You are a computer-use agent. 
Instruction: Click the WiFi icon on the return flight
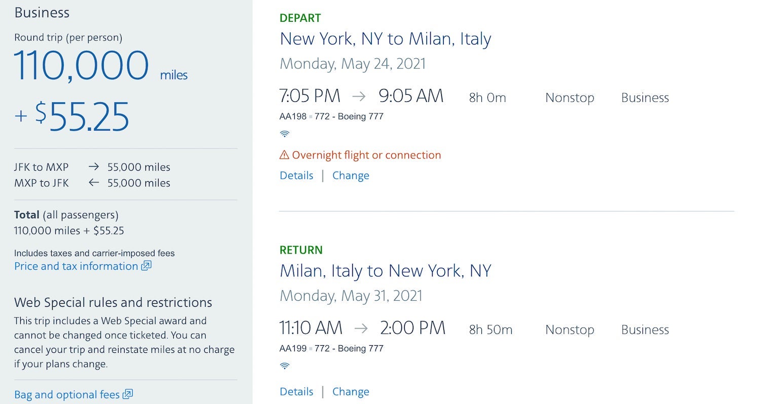click(x=285, y=365)
